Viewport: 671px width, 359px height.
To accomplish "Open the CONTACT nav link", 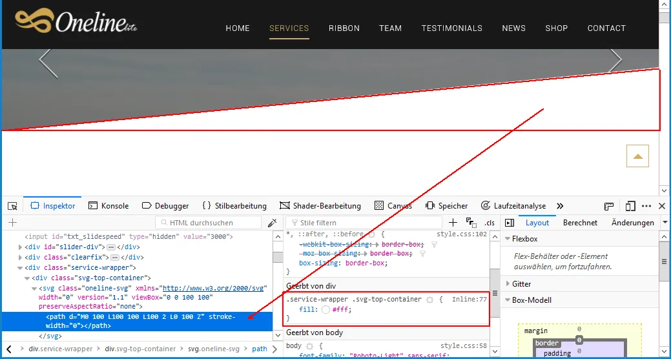I will [606, 28].
